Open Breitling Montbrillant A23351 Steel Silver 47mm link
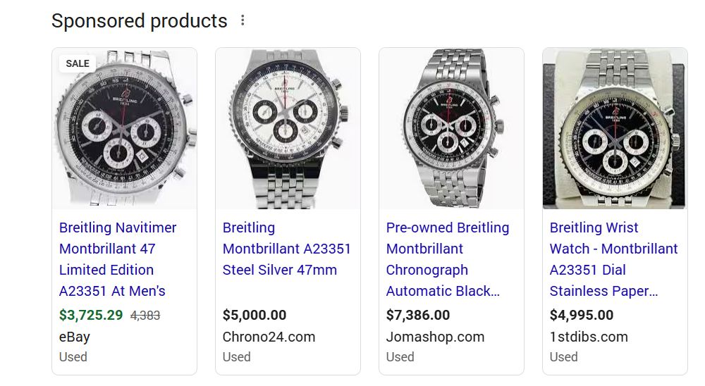 click(x=286, y=249)
